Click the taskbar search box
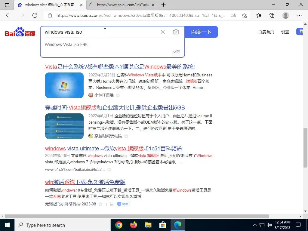The height and width of the screenshot is (231, 308). click(63, 225)
